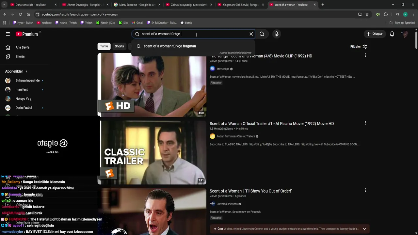Open the Chrome profile avatar N
Image resolution: width=418 pixels, height=235 pixels.
(405, 14)
